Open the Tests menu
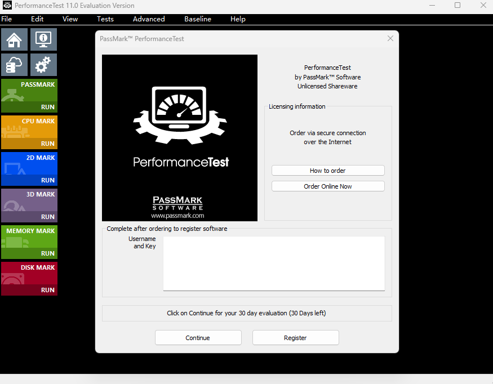493x384 pixels. click(x=105, y=19)
